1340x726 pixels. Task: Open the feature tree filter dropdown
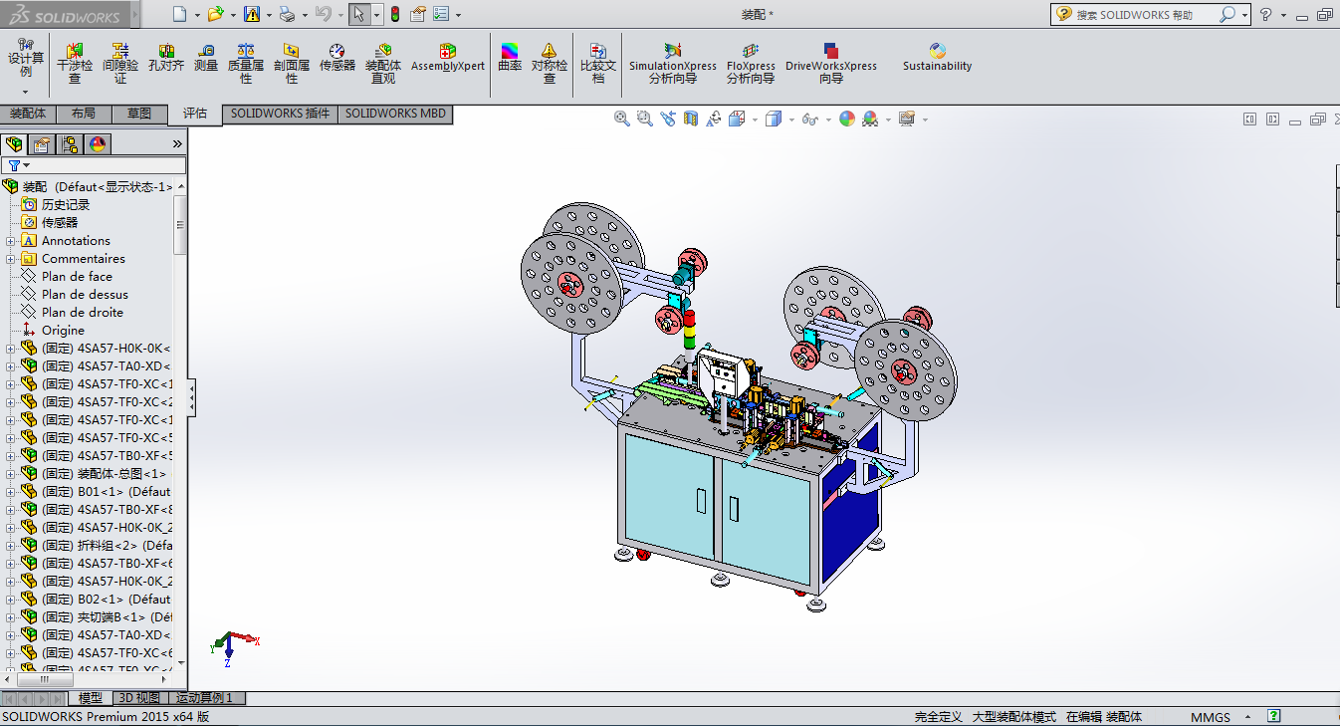click(x=19, y=165)
